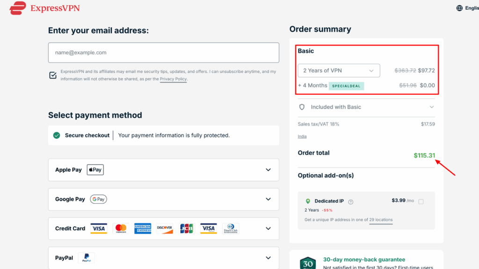479x269 pixels.
Task: Open the 2 Years of VPN plan dropdown
Action: pyautogui.click(x=338, y=71)
